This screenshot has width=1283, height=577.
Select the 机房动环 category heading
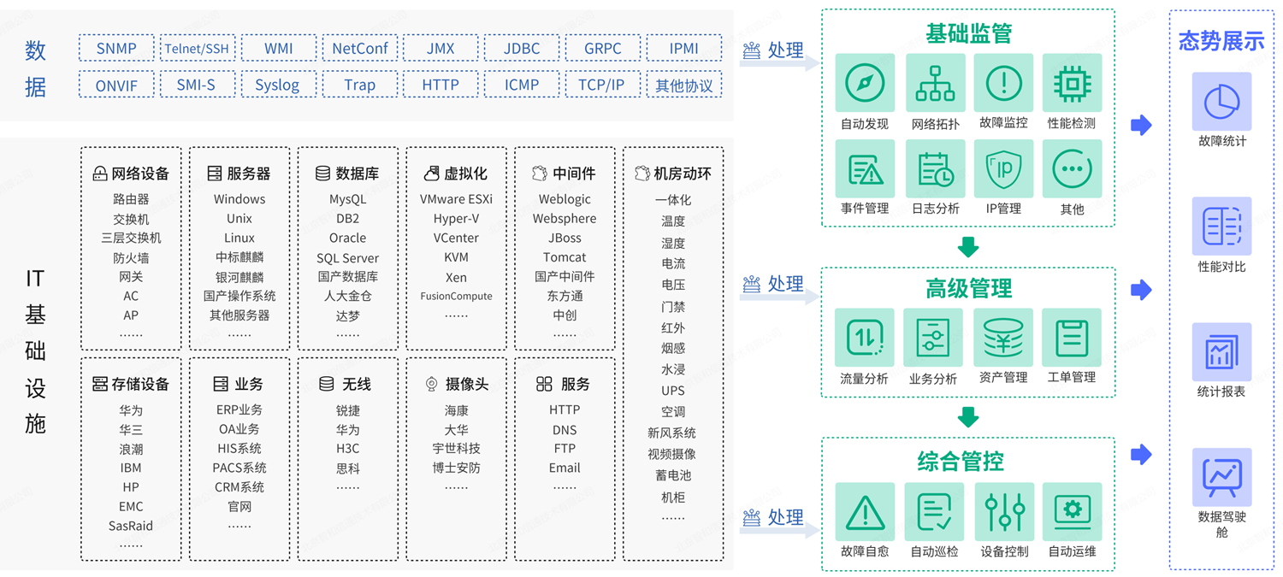(x=673, y=174)
